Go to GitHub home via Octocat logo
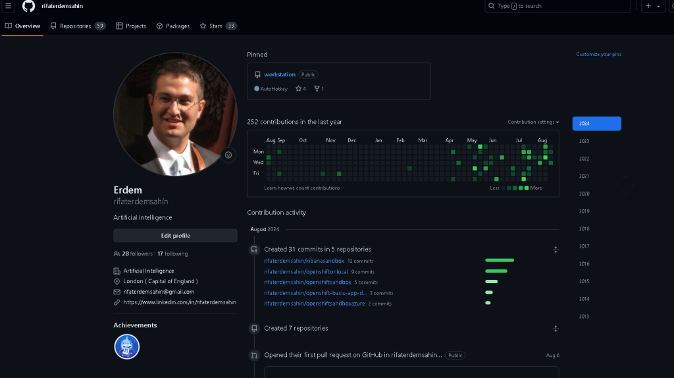This screenshot has height=378, width=674. 28,6
